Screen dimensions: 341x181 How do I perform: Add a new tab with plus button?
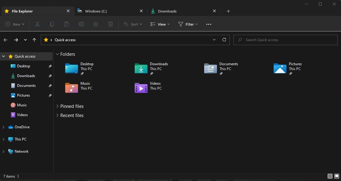click(x=228, y=11)
